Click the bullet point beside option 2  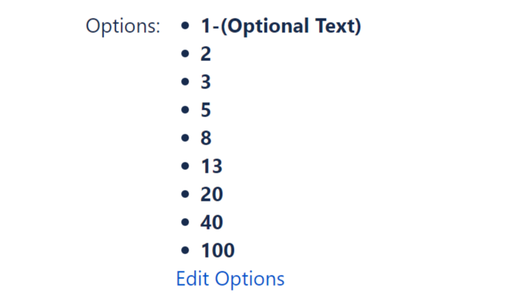185,55
